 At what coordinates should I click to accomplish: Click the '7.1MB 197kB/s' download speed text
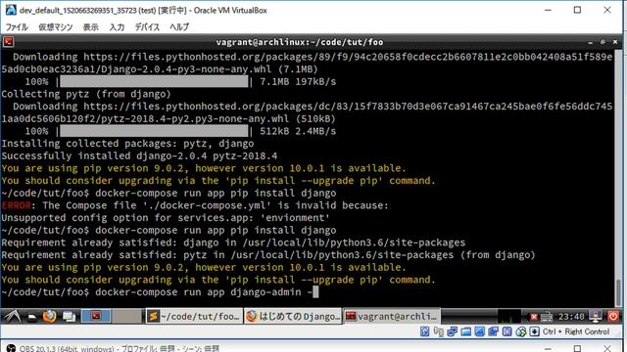pyautogui.click(x=298, y=82)
